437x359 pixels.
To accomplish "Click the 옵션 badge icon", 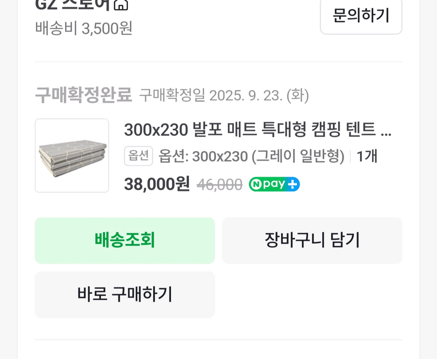I will 138,156.
